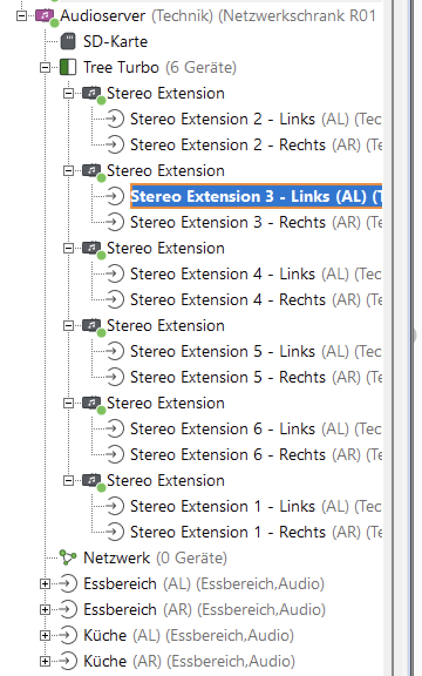Click Stereo Extension icon above Extension 5 outputs
This screenshot has width=422, height=676.
point(91,325)
